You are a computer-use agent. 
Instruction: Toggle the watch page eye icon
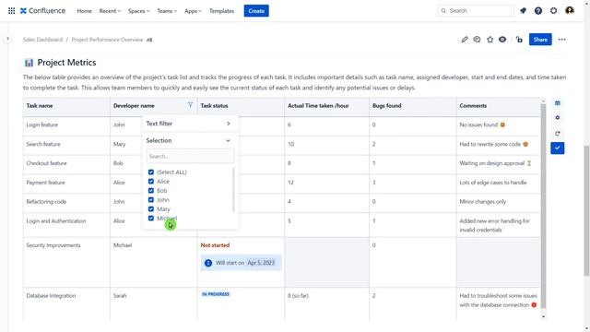502,40
